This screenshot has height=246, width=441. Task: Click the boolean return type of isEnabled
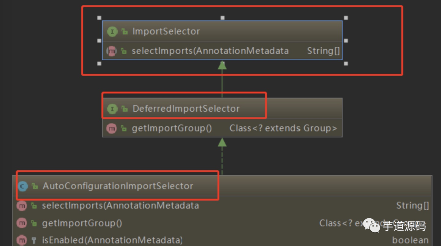[x=410, y=240]
